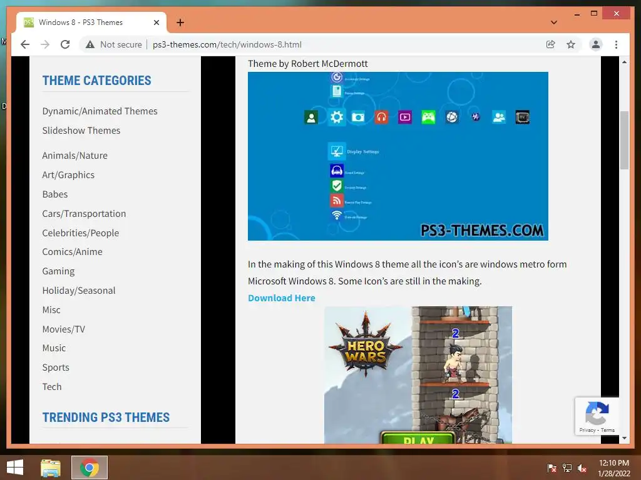The width and height of the screenshot is (641, 480).
Task: Click the Windows 8 theme preview image
Action: pyautogui.click(x=397, y=156)
